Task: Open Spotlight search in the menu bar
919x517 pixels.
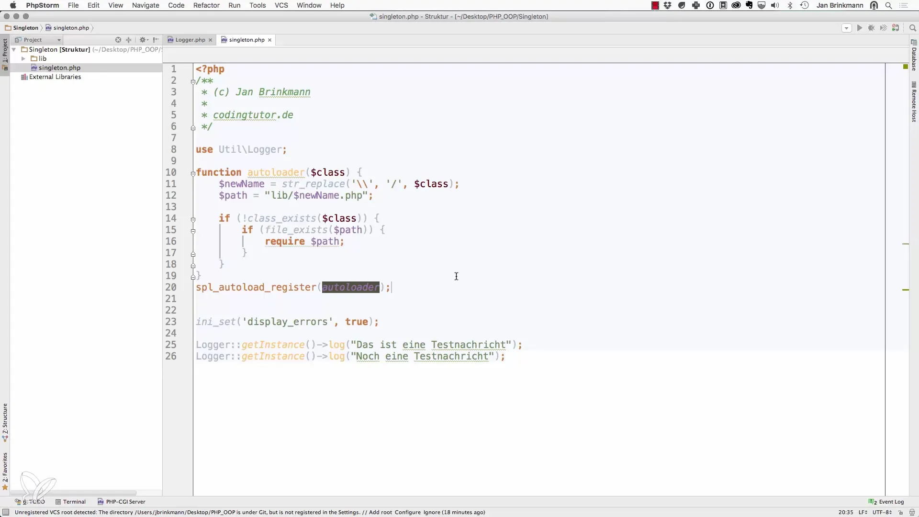Action: pos(889,5)
